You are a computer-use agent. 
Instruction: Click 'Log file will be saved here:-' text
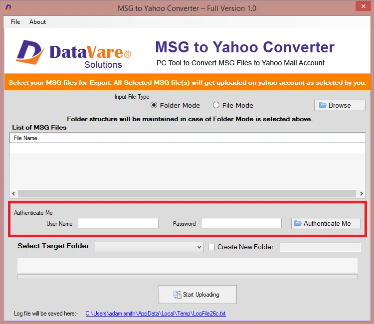click(46, 314)
